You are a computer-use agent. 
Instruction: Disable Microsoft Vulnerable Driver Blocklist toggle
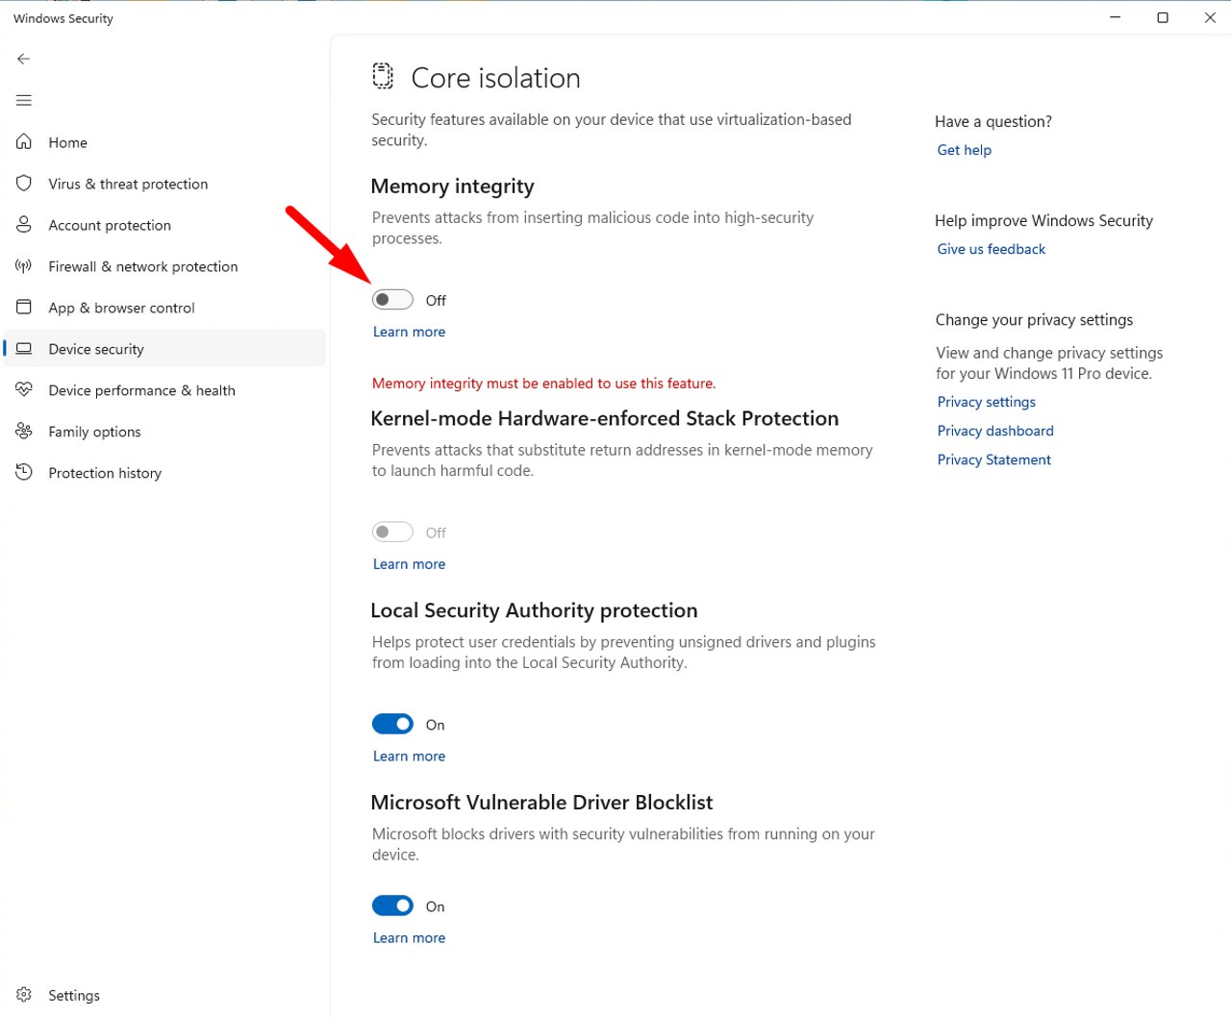pos(392,906)
